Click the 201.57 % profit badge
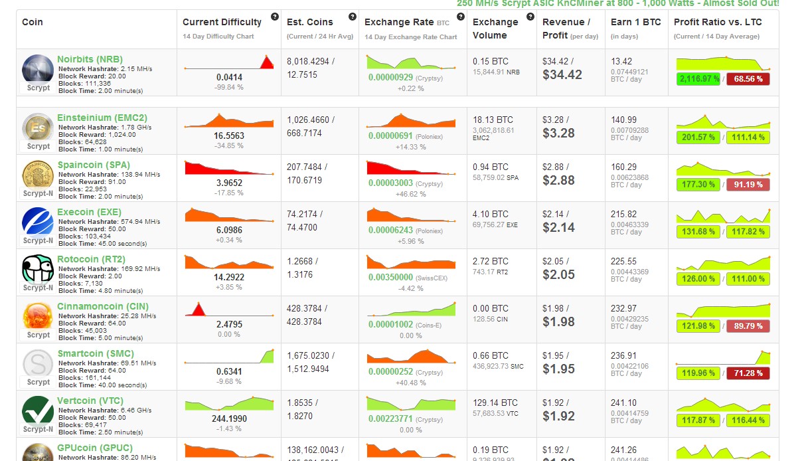Image resolution: width=804 pixels, height=461 pixels. (698, 138)
